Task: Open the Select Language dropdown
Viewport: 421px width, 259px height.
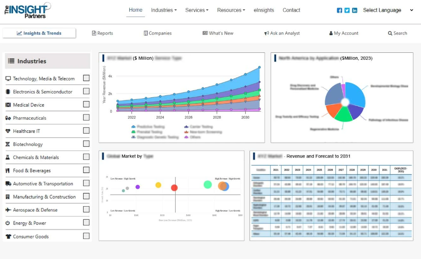Action: pyautogui.click(x=388, y=10)
